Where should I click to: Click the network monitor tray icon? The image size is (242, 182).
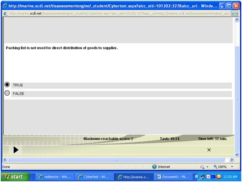pyautogui.click(x=202, y=177)
